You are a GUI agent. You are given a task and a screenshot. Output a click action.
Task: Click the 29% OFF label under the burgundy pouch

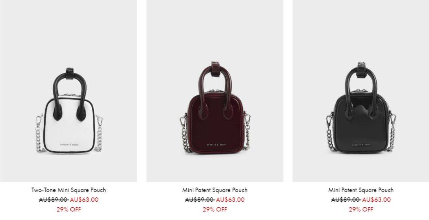tap(215, 210)
